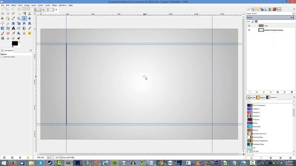Select the Blend gradient tool
Viewport: 296px width, 166px height.
tap(24, 28)
